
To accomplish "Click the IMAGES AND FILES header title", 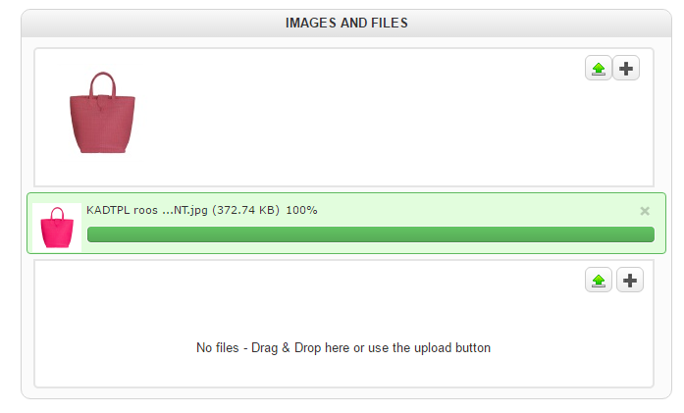I will pos(346,23).
